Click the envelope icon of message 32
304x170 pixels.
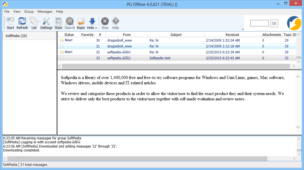[x=62, y=52]
